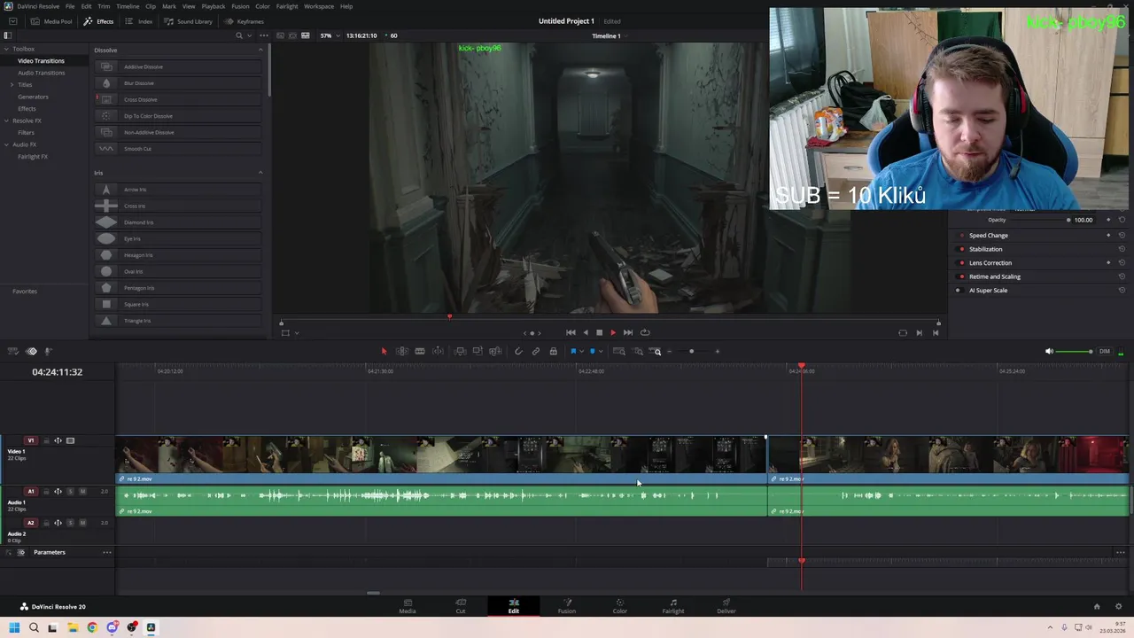Toggle Loop playback icon
The image size is (1134, 638).
click(x=645, y=332)
